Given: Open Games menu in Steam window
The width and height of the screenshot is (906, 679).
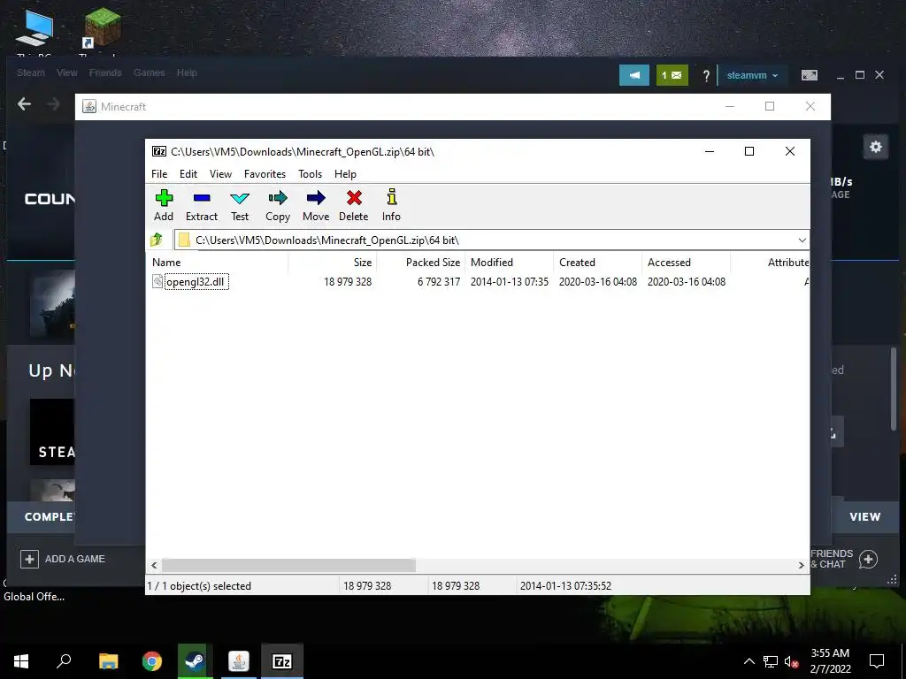Looking at the screenshot, I should (x=149, y=72).
